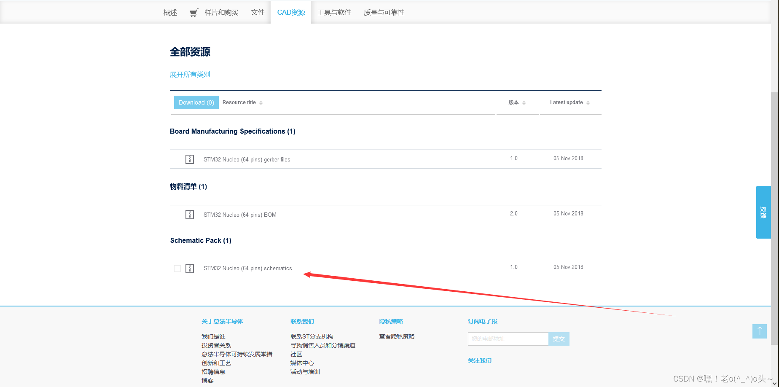Viewport: 779px width, 387px height.
Task: Open the 质量与可靠性 tab
Action: coord(384,13)
